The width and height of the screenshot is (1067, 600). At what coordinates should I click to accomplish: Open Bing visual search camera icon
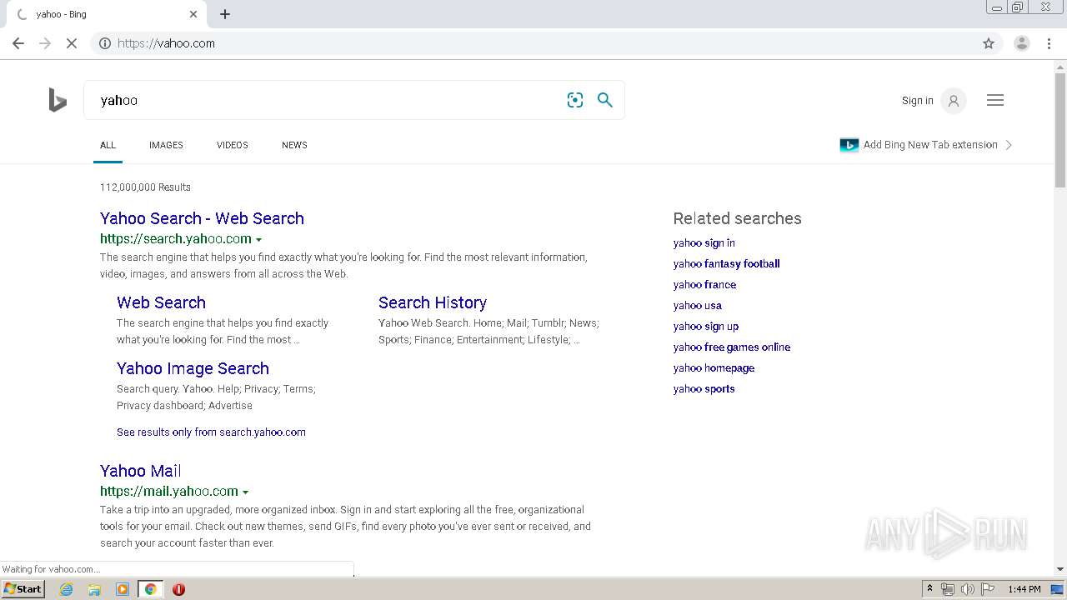point(575,100)
